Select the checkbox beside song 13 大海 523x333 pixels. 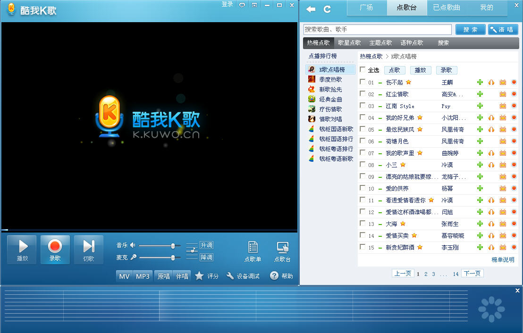tap(363, 224)
